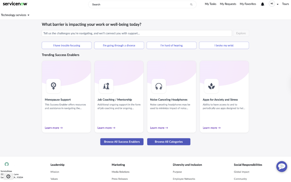Open Community footer link
The image size is (291, 182).
click(240, 179)
